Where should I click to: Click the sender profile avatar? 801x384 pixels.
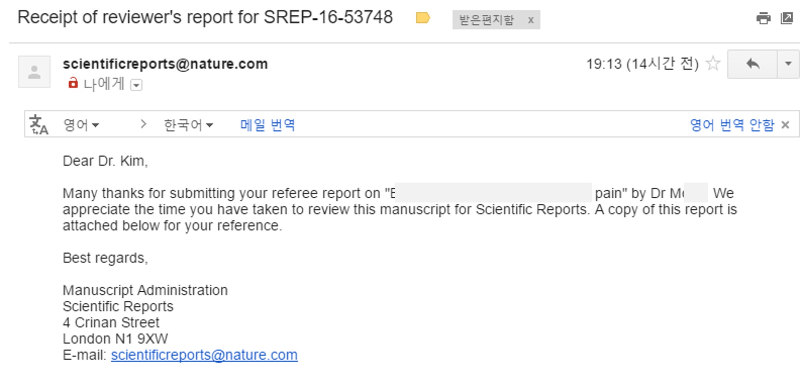coord(34,72)
